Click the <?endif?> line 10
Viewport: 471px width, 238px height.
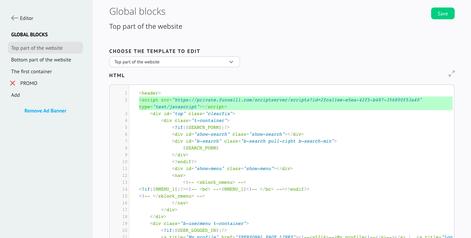184,162
